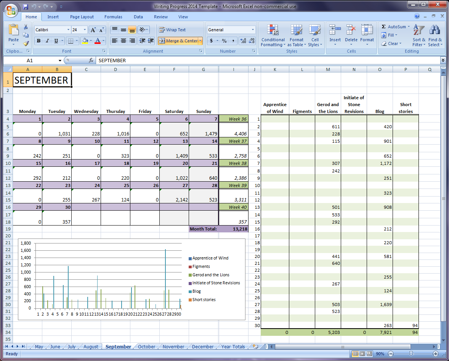Toggle Italic formatting
The width and height of the screenshot is (449, 361).
point(47,41)
